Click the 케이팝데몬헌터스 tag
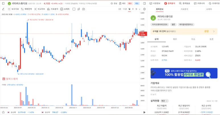 point(186,24)
